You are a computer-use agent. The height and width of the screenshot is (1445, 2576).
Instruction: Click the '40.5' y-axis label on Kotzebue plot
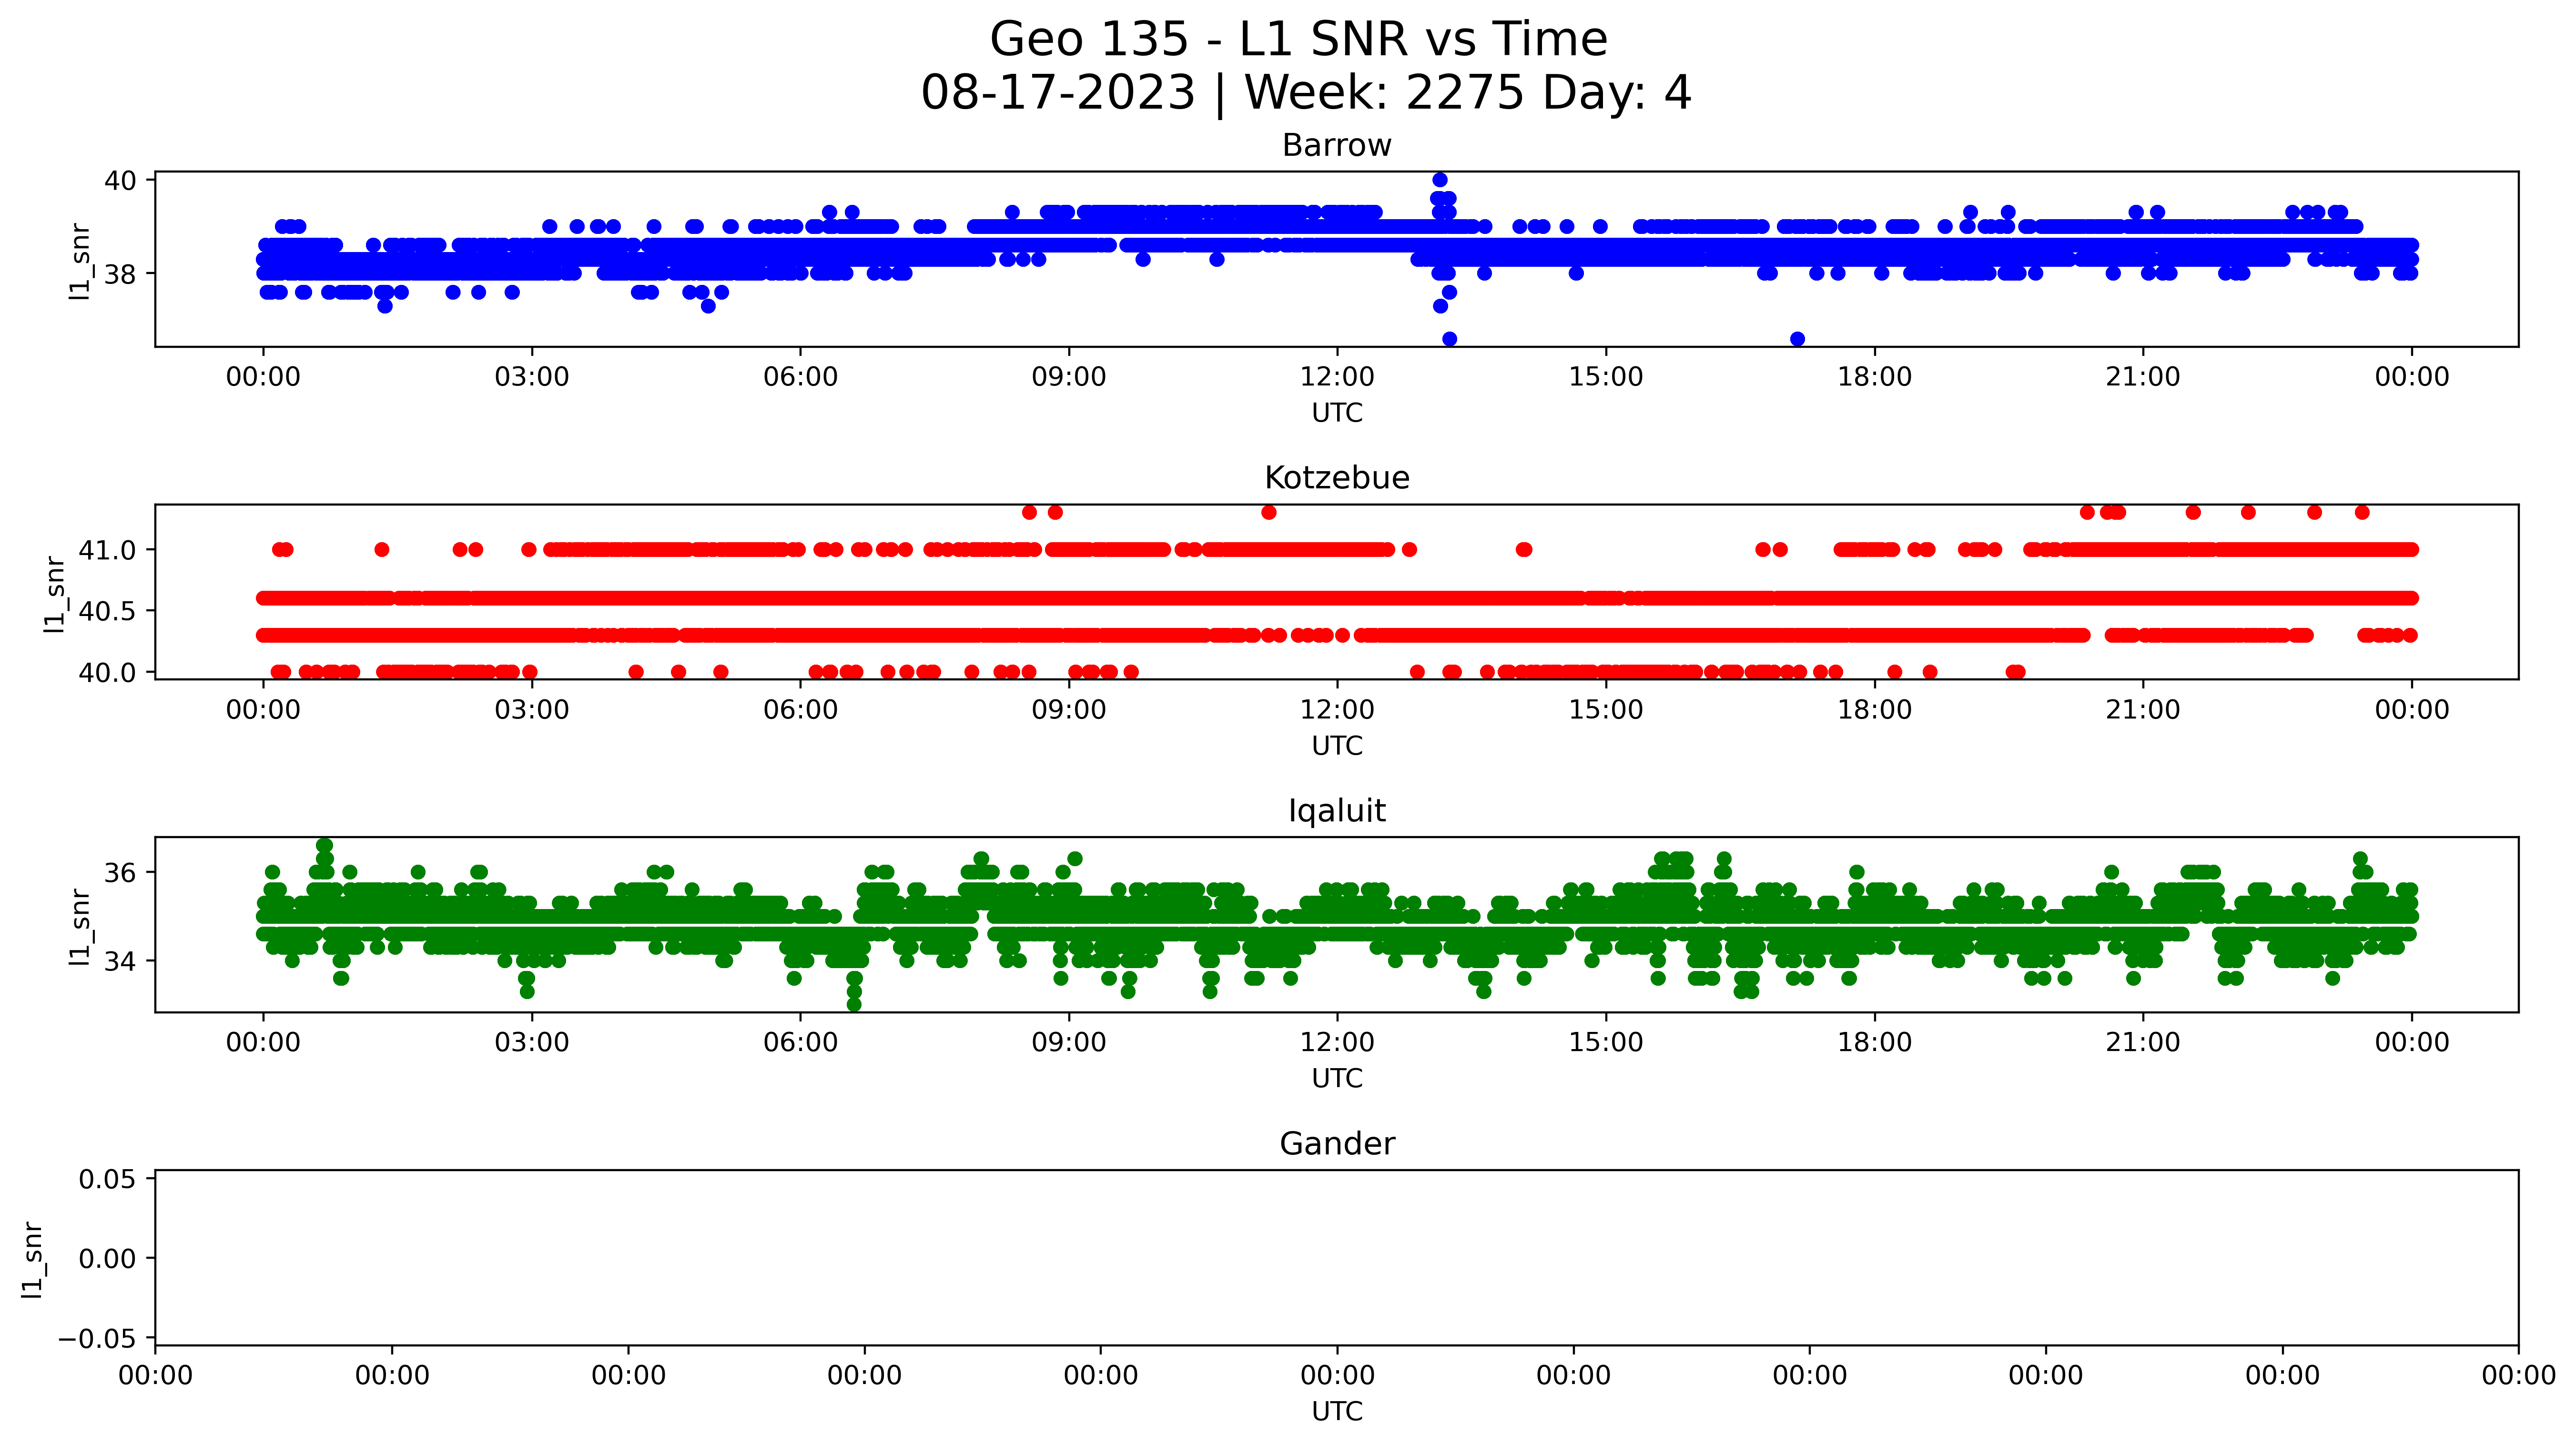[x=107, y=611]
